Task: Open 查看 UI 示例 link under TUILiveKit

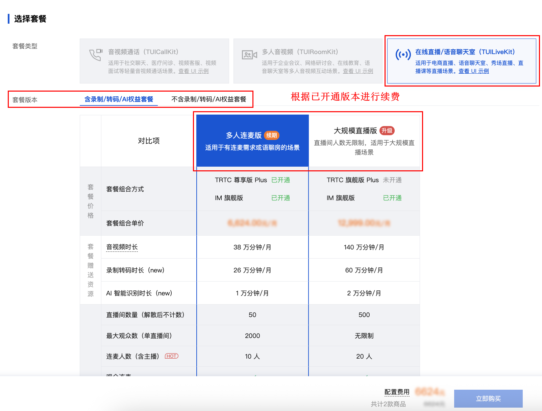Action: click(x=473, y=71)
